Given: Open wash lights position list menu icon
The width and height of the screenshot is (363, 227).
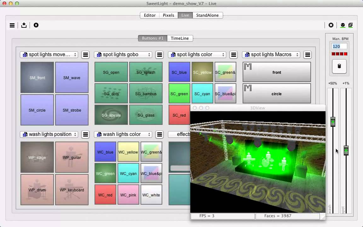Looking at the screenshot, I should click(85, 134).
